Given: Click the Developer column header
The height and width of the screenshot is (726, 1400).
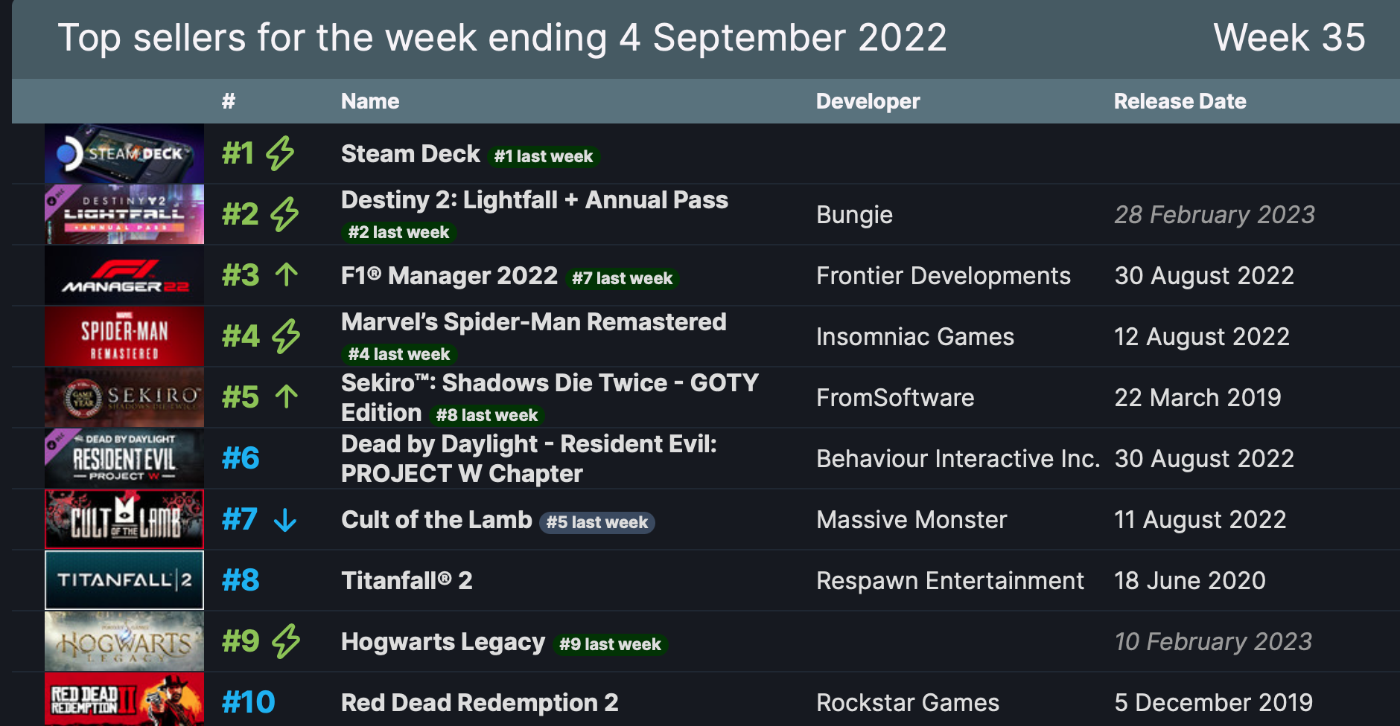Looking at the screenshot, I should pos(868,101).
